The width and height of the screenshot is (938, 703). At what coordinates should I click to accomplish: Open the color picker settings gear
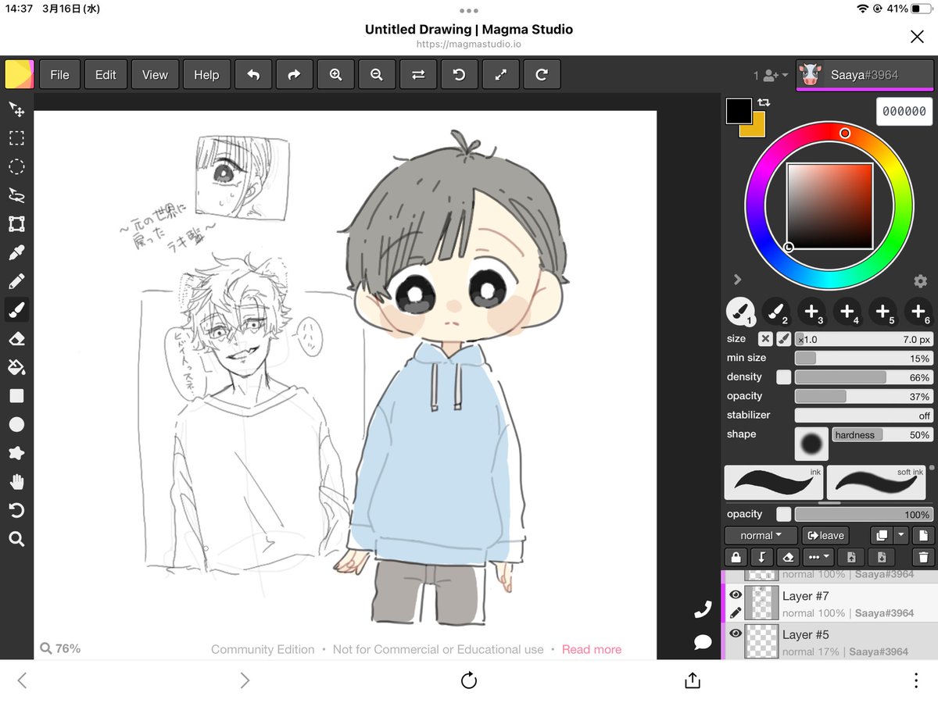920,281
